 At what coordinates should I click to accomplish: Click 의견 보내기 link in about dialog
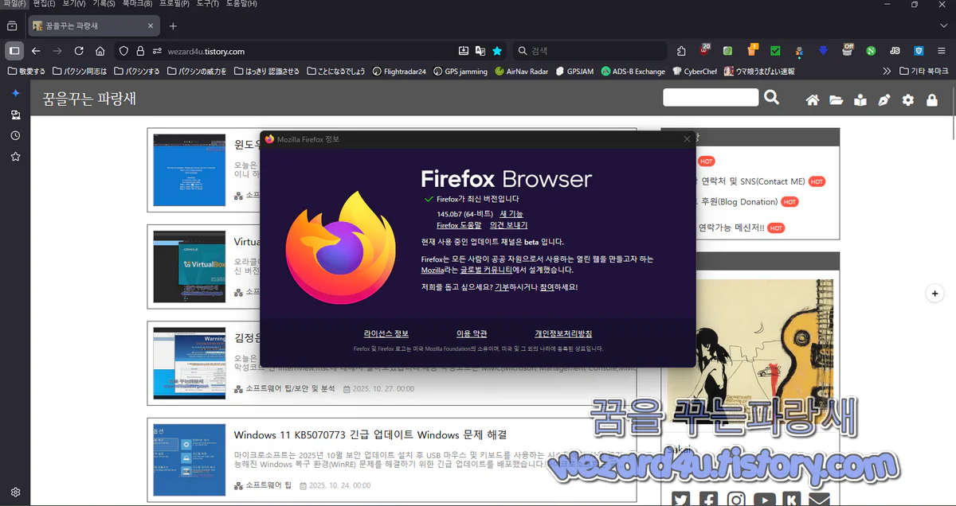coord(508,225)
